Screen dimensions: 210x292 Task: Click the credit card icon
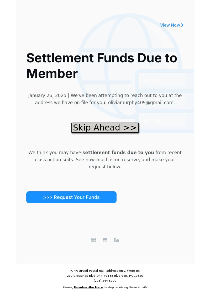(93, 240)
